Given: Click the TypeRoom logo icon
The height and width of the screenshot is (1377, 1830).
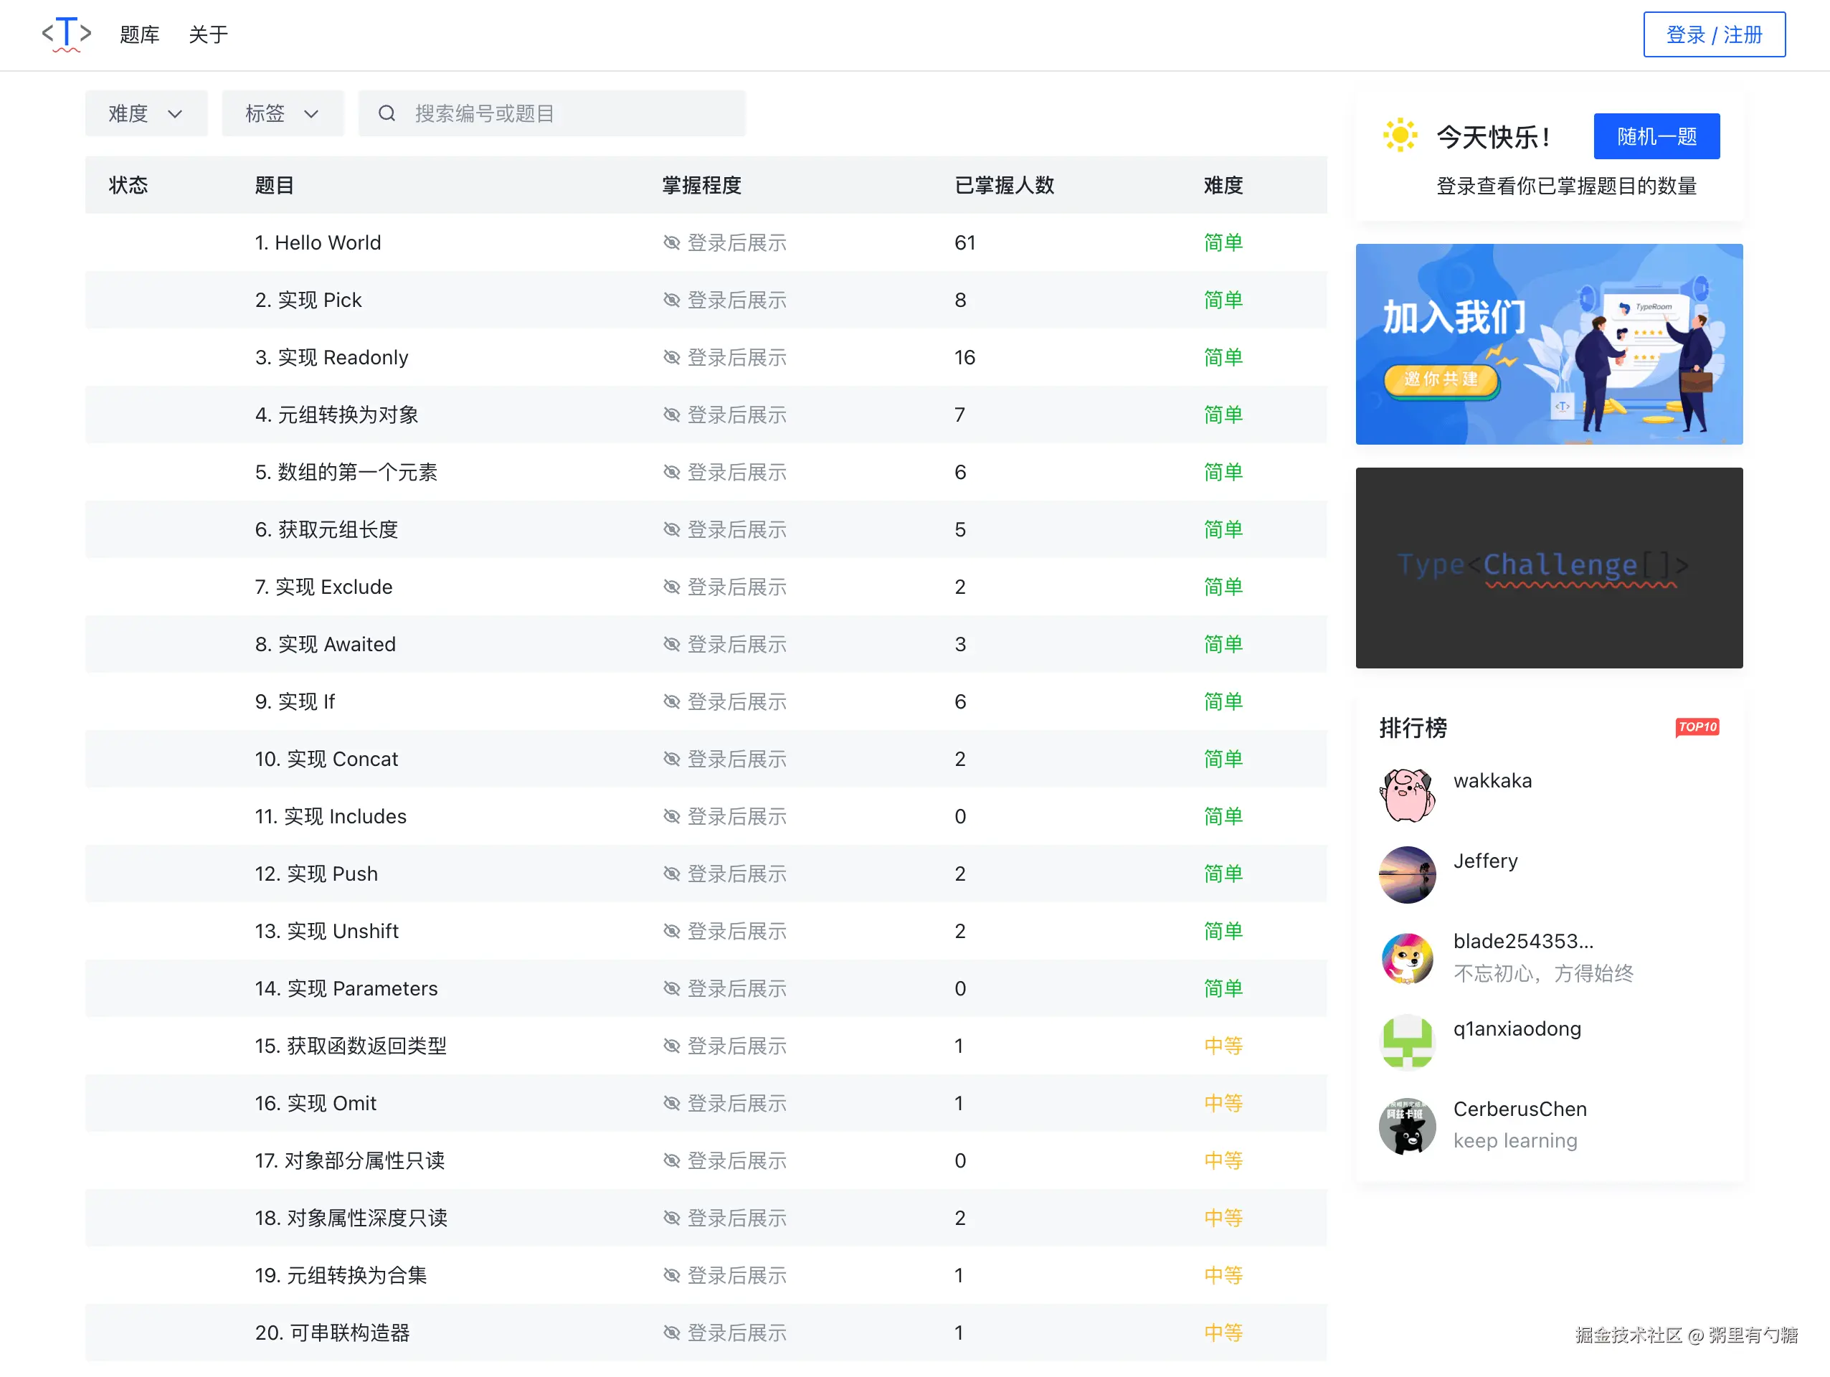Looking at the screenshot, I should (66, 34).
